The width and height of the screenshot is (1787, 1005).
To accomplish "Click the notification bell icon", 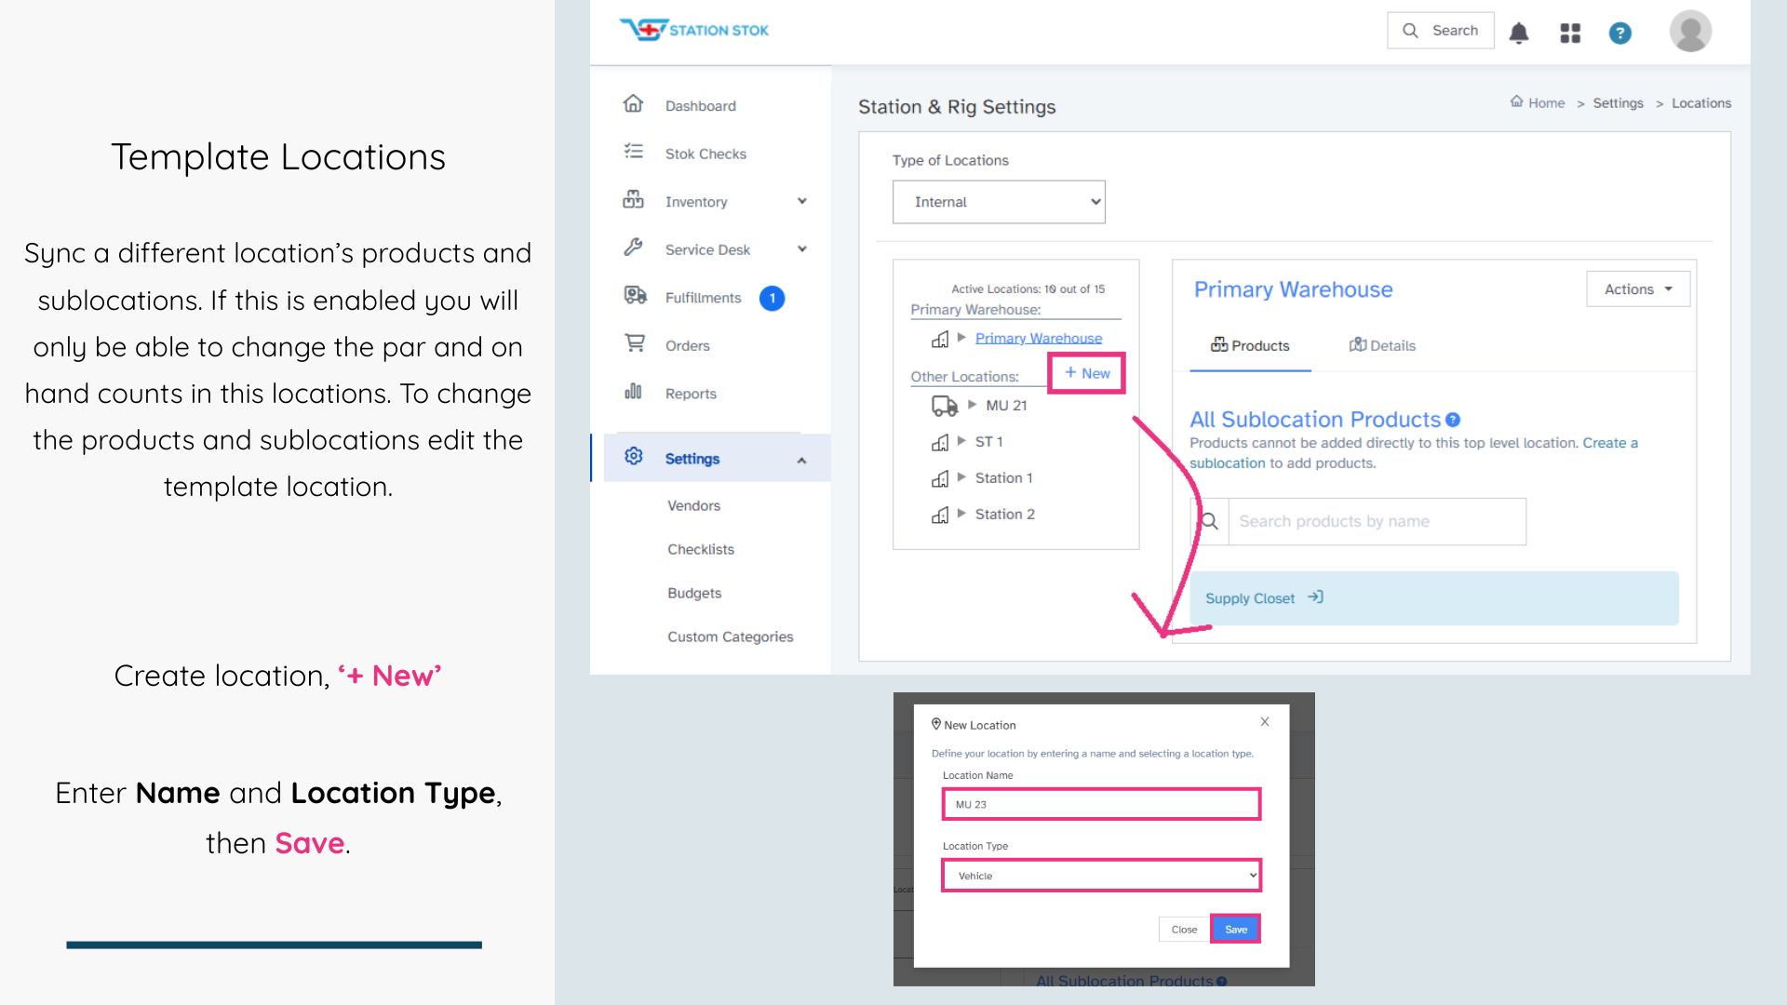I will pos(1519,33).
